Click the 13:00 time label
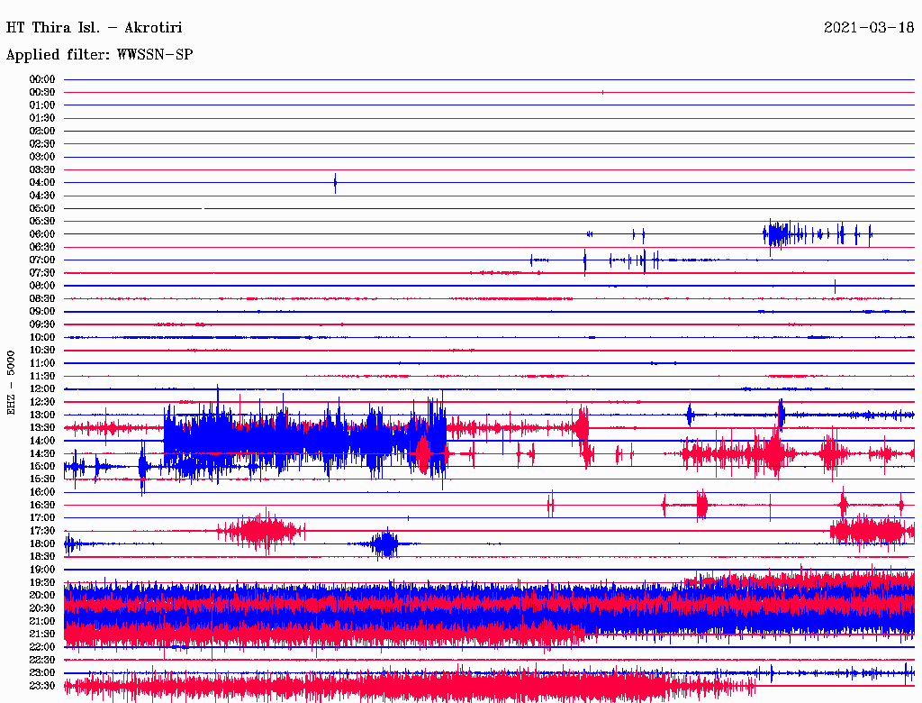The width and height of the screenshot is (922, 703). tap(42, 415)
